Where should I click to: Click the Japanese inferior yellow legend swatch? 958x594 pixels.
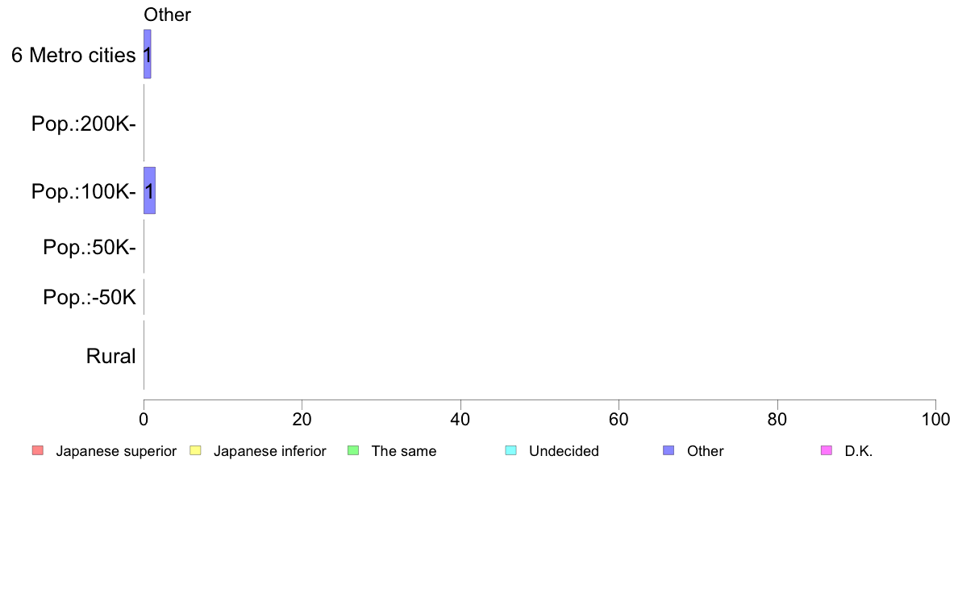(x=195, y=450)
